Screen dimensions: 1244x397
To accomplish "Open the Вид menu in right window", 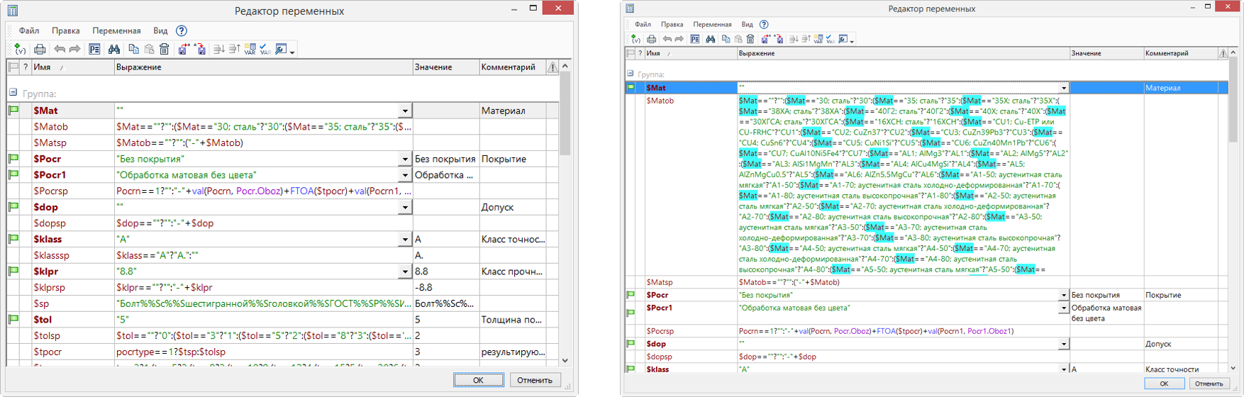I will coord(747,24).
